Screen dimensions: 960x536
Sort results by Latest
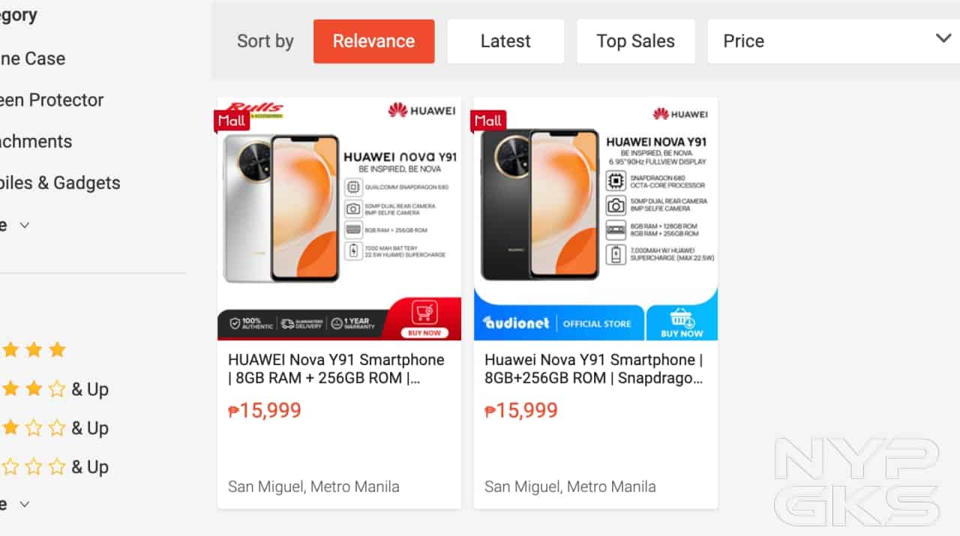coord(505,41)
